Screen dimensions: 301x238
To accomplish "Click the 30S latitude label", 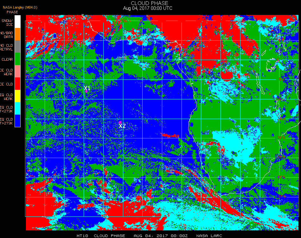I will click(281, 177).
